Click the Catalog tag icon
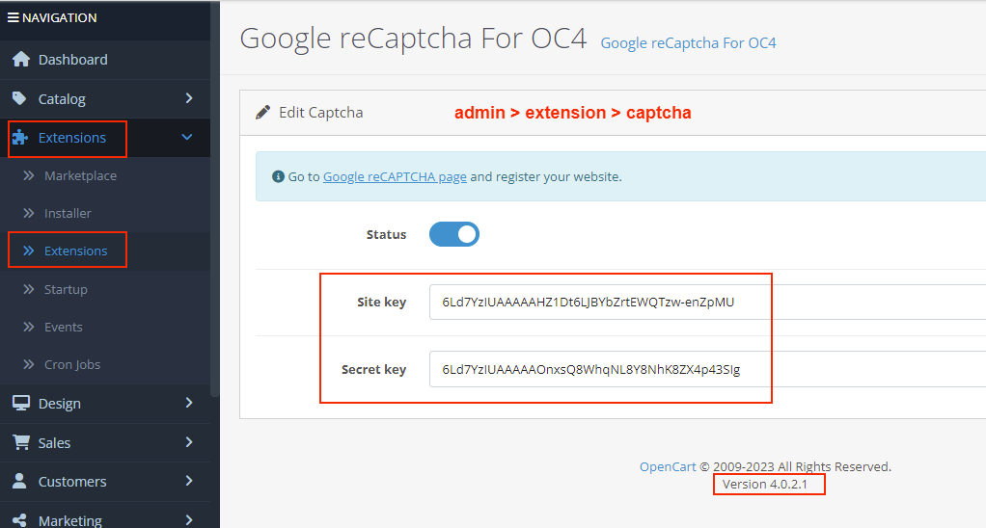Image resolution: width=986 pixels, height=528 pixels. click(x=20, y=98)
